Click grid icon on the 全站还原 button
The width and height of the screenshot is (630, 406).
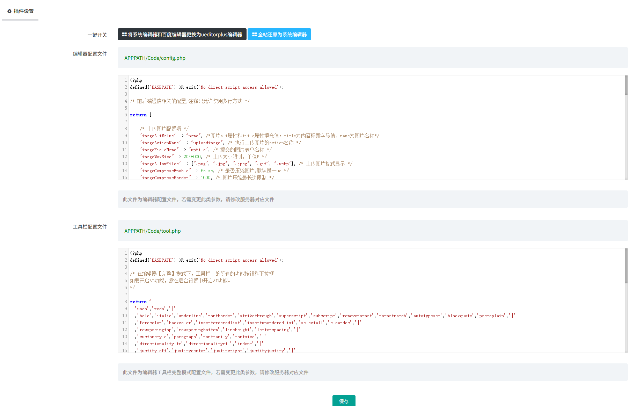[254, 35]
